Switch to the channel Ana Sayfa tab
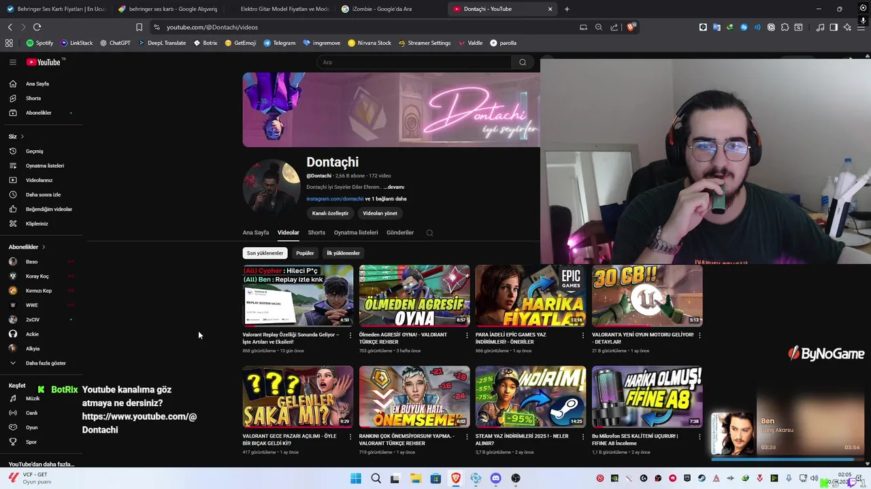This screenshot has height=489, width=871. (x=256, y=232)
